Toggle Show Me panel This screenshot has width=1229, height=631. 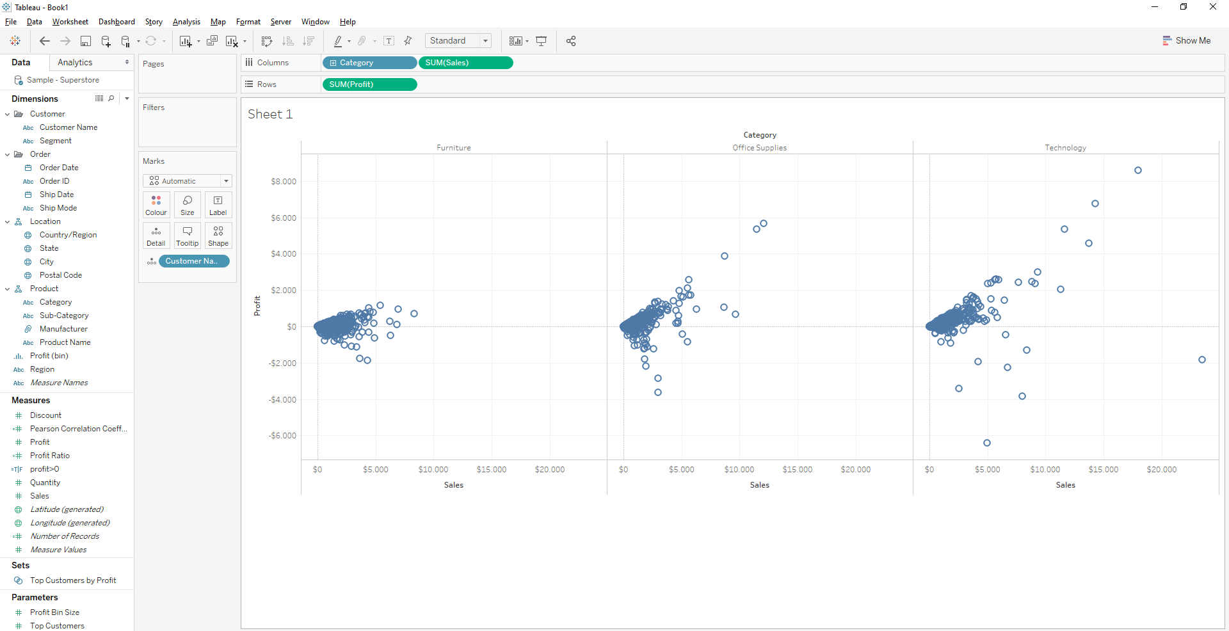(1187, 40)
